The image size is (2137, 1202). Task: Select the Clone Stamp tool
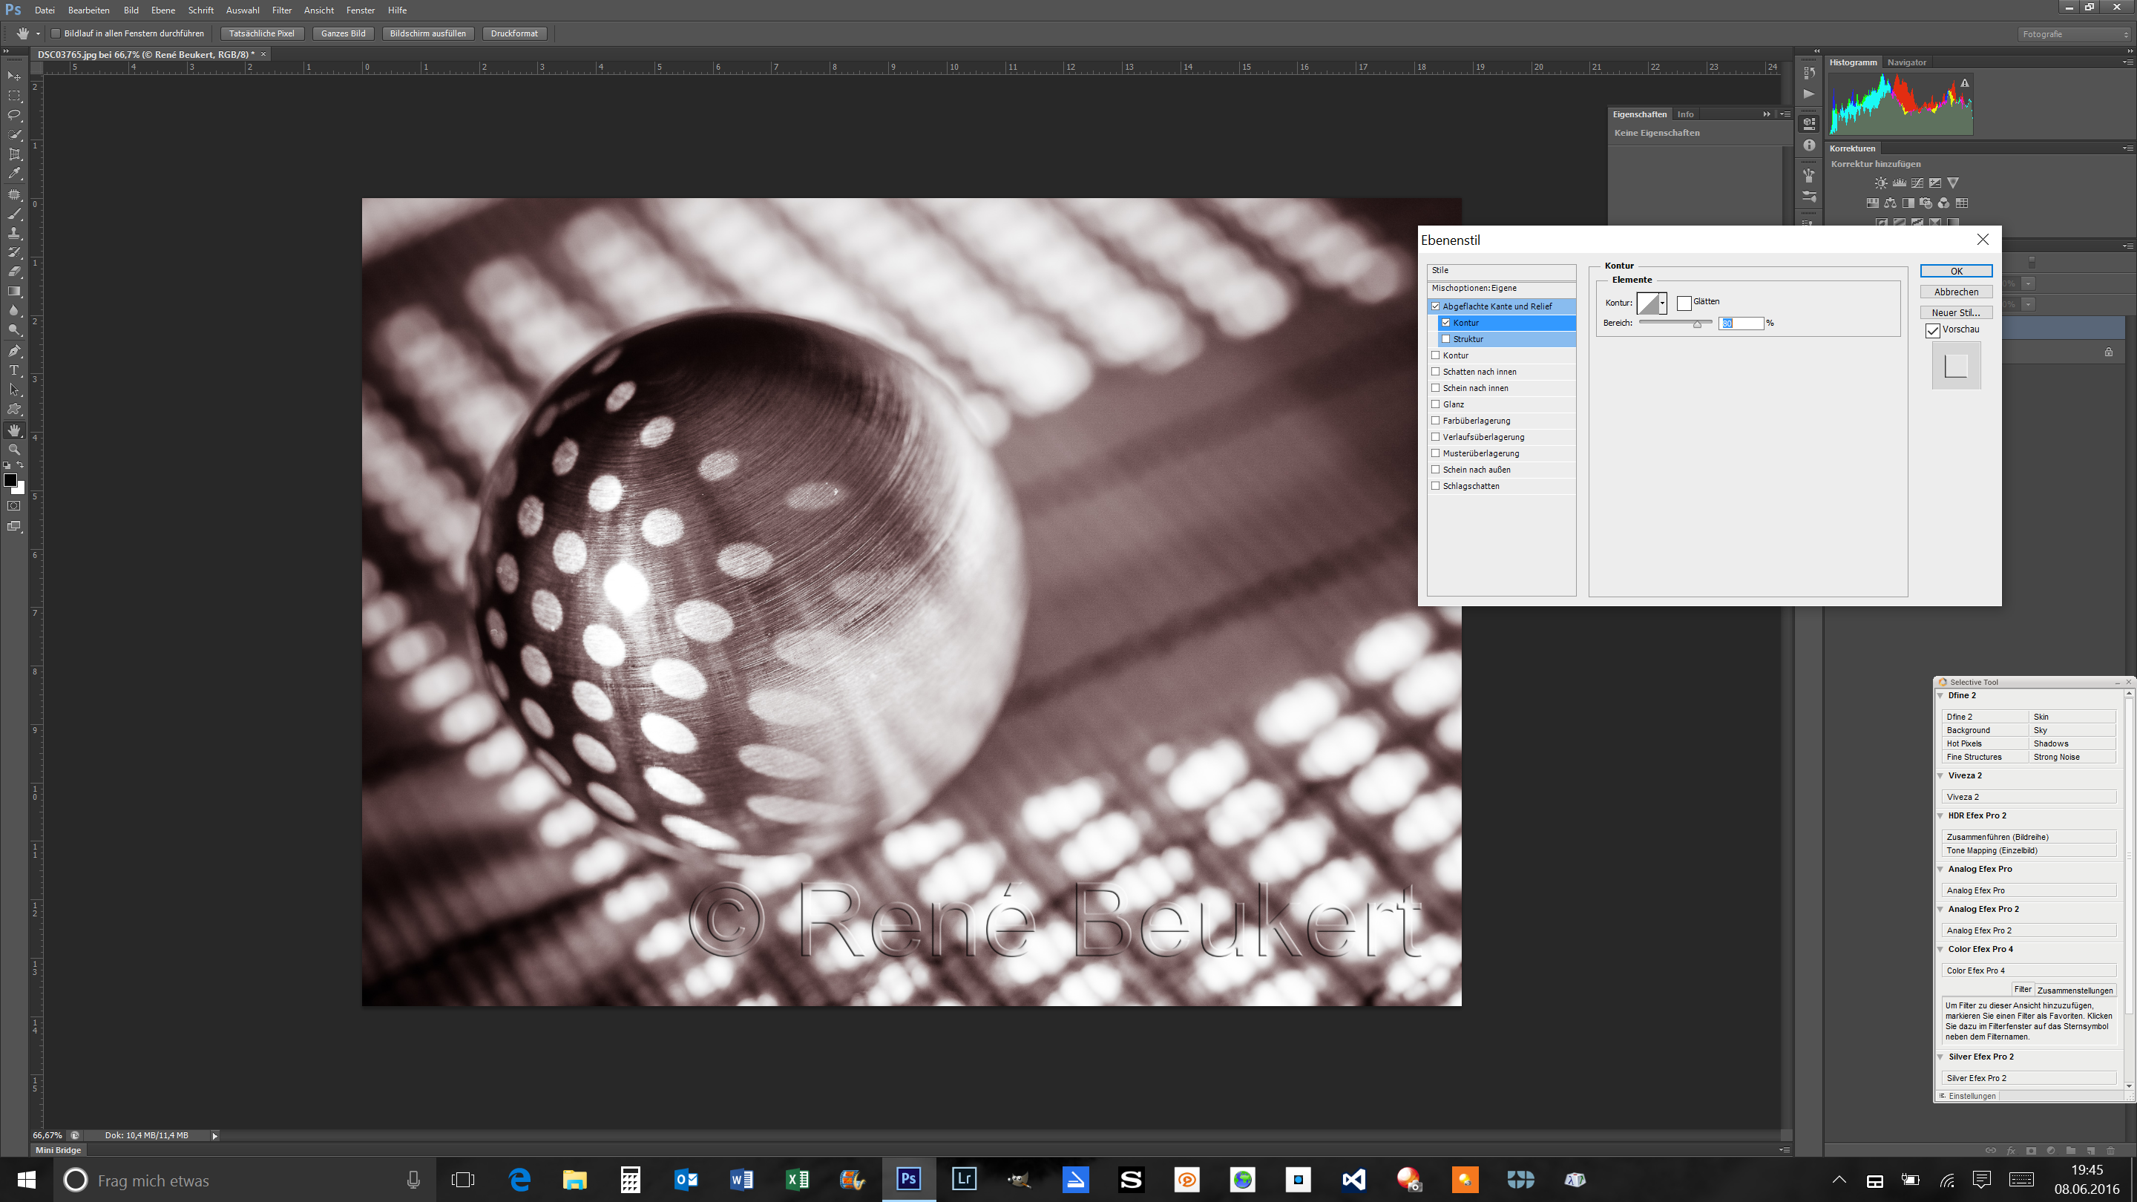(x=15, y=234)
